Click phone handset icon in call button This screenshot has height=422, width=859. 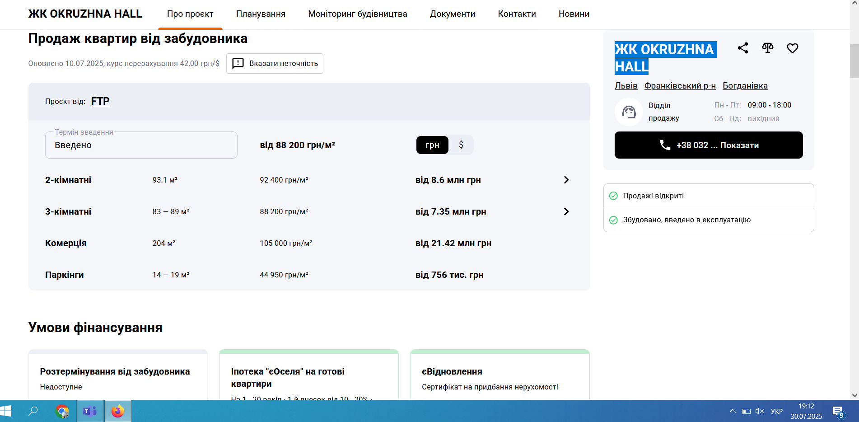665,145
